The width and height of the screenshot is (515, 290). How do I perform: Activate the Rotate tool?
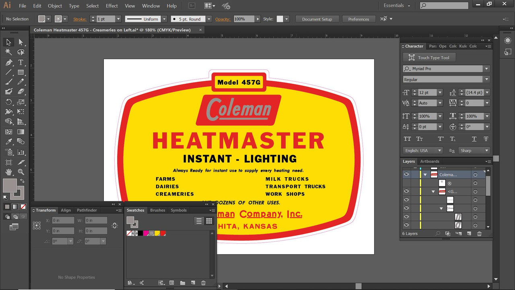tap(8, 102)
